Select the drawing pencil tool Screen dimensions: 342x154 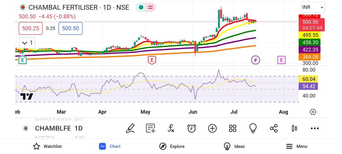point(130,128)
